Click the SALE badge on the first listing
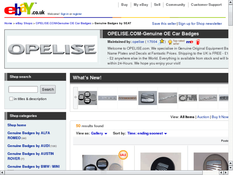The image size is (233, 175). [x=123, y=155]
